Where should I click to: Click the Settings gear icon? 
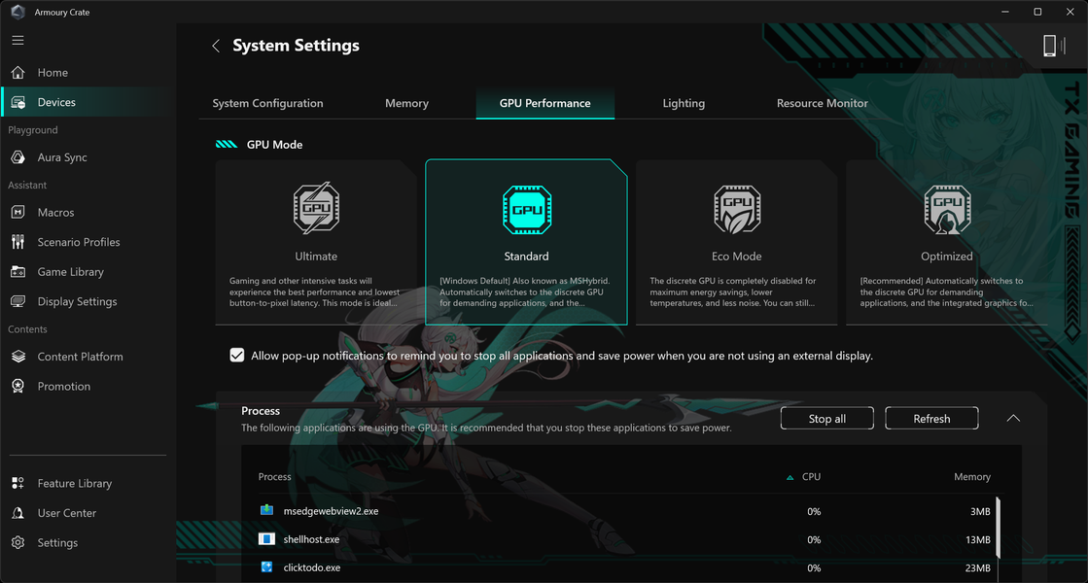[x=18, y=543]
